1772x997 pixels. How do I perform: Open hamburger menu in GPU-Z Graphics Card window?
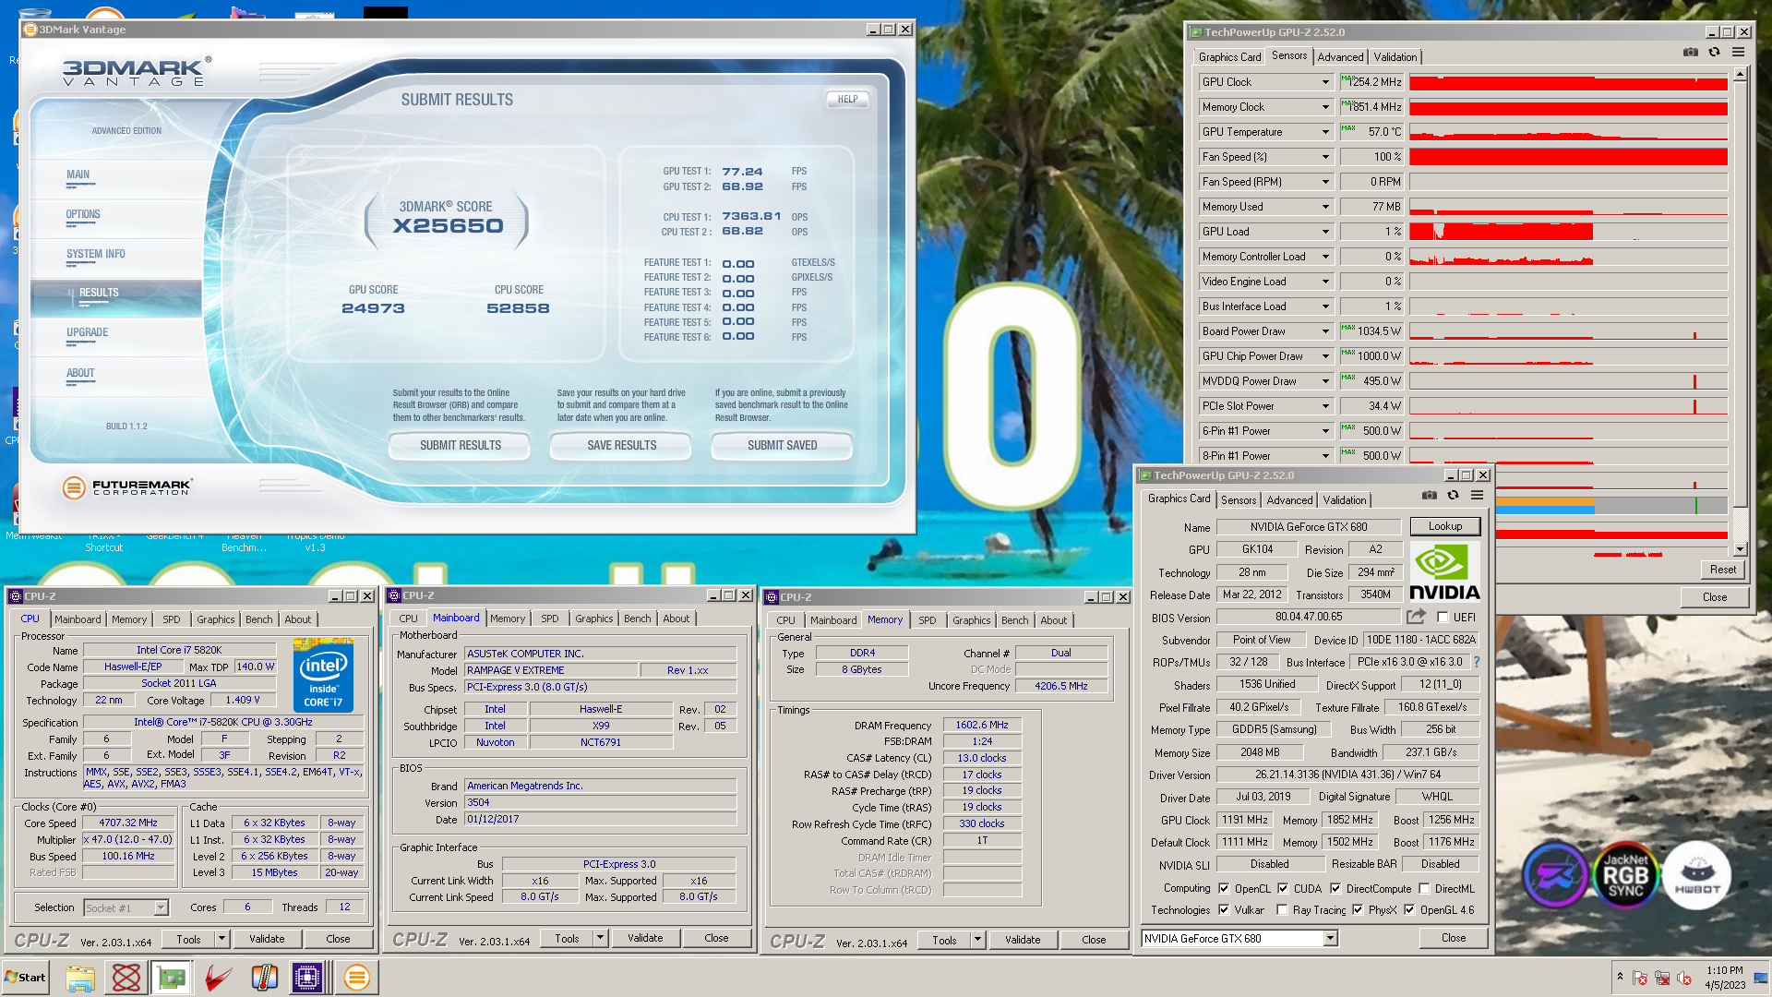[x=1477, y=496]
